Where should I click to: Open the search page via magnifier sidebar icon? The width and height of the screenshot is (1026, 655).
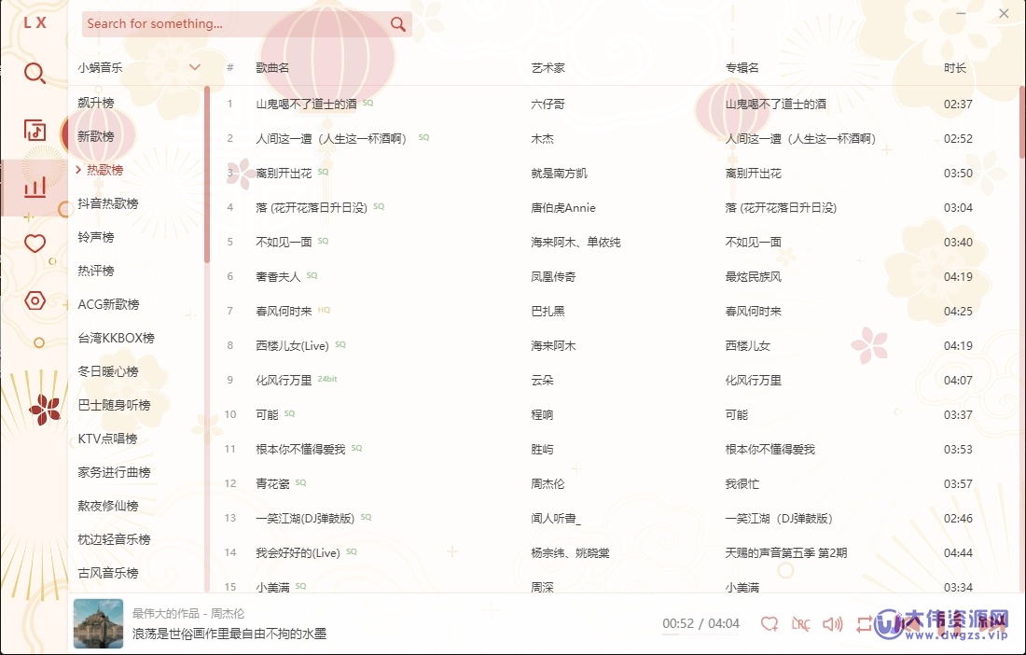coord(35,72)
